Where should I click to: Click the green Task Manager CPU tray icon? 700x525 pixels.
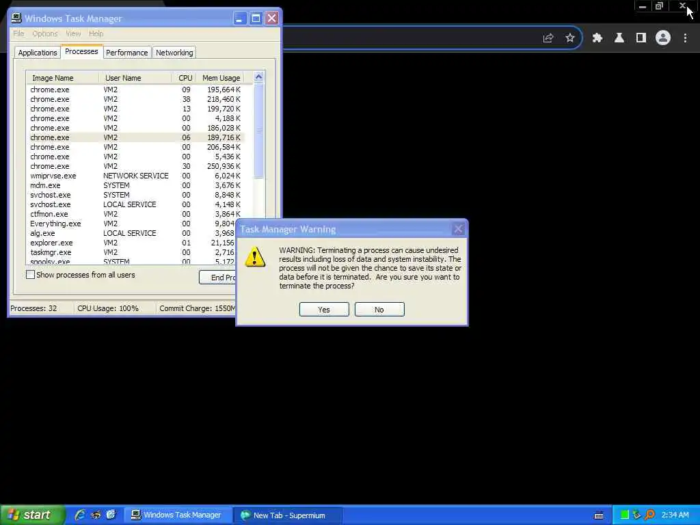pyautogui.click(x=625, y=515)
